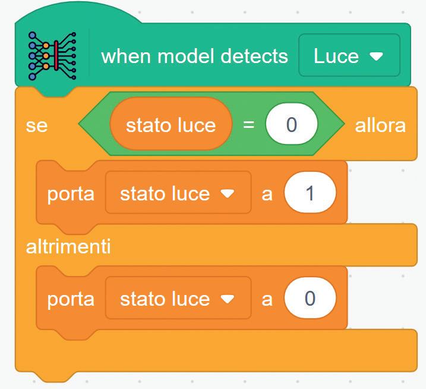The height and width of the screenshot is (389, 426).
Task: Click the "a" label in the set-to-1 block
Action: click(x=267, y=194)
